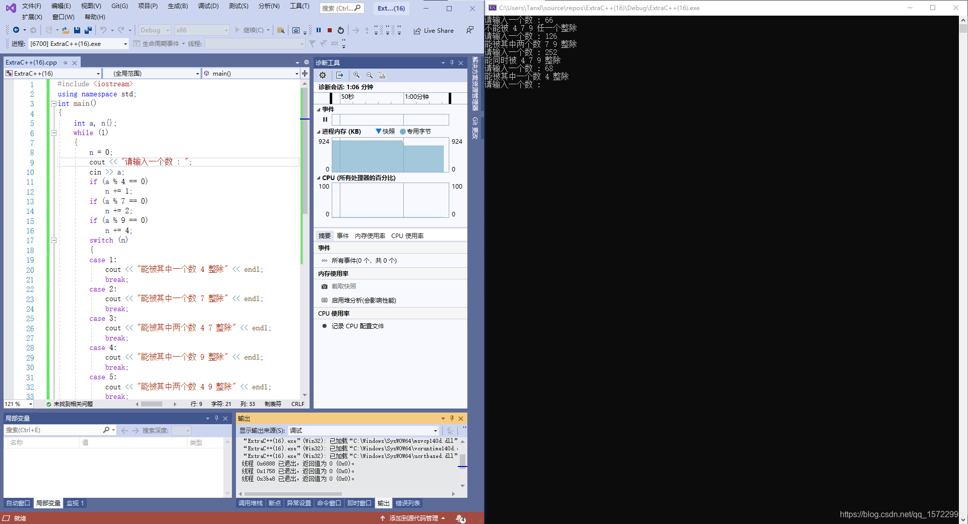Pin the ExtraC++(16).cpp document tab
968x524 pixels.
point(65,63)
